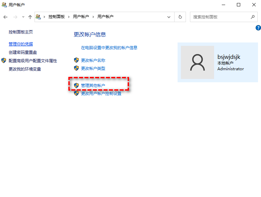
Task: Open the recent locations dropdown chevron
Action: [x=23, y=17]
